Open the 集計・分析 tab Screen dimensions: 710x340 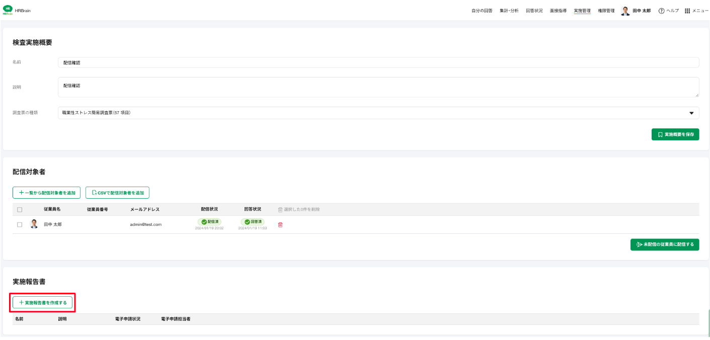509,11
